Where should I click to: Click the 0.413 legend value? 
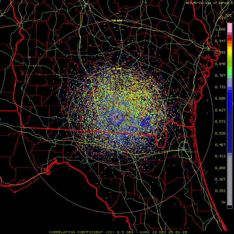pyautogui.click(x=220, y=156)
